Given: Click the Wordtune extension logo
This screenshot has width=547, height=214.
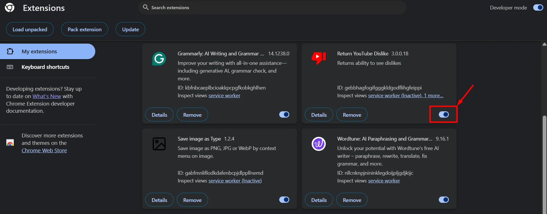Looking at the screenshot, I should click(319, 144).
